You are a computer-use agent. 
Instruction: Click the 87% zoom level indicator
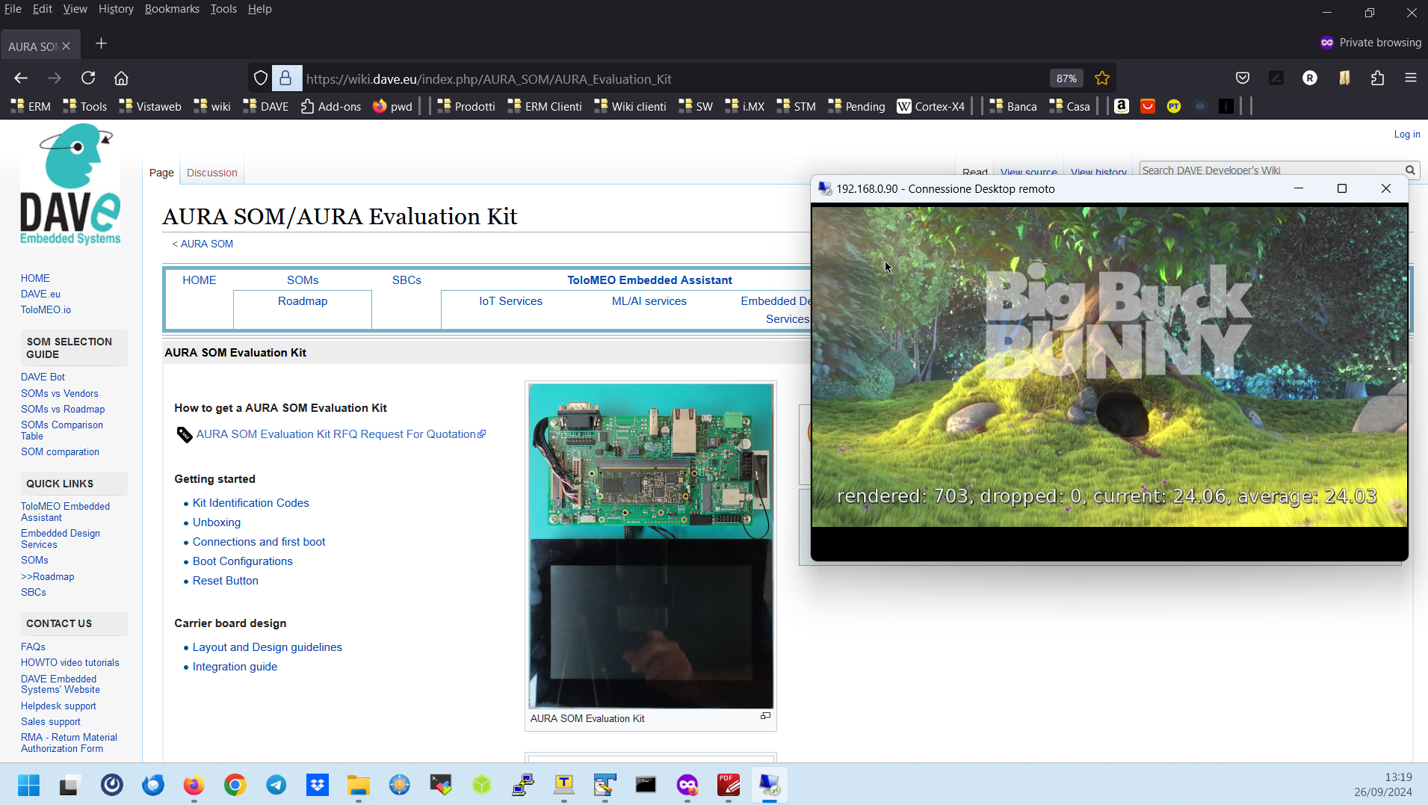pyautogui.click(x=1066, y=78)
